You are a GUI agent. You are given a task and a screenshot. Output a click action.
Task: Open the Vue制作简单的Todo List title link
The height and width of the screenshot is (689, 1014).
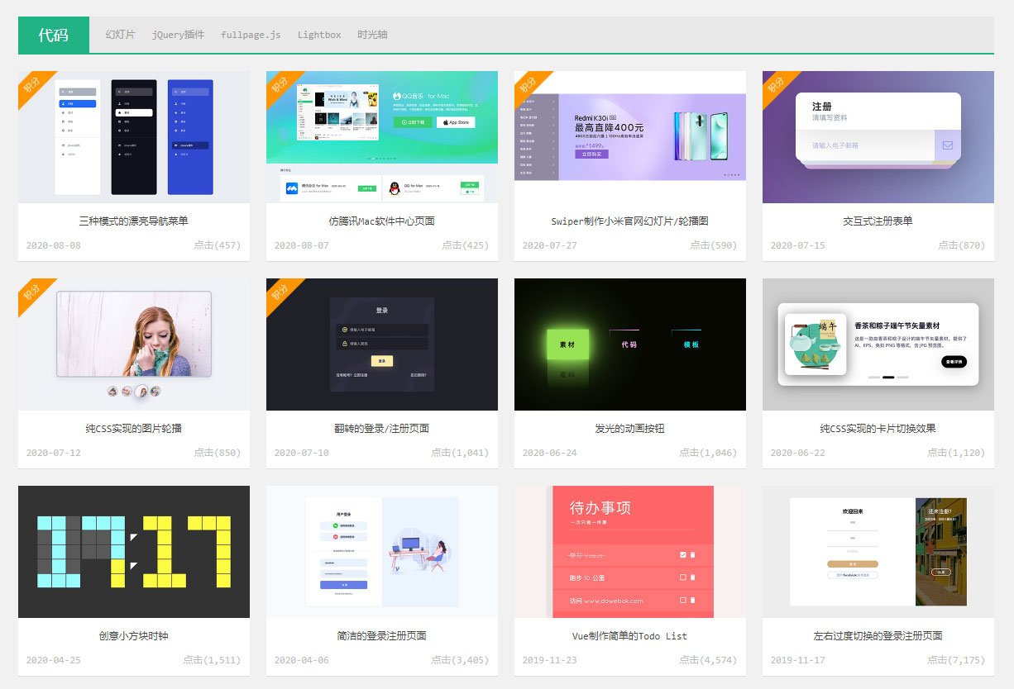click(x=630, y=635)
